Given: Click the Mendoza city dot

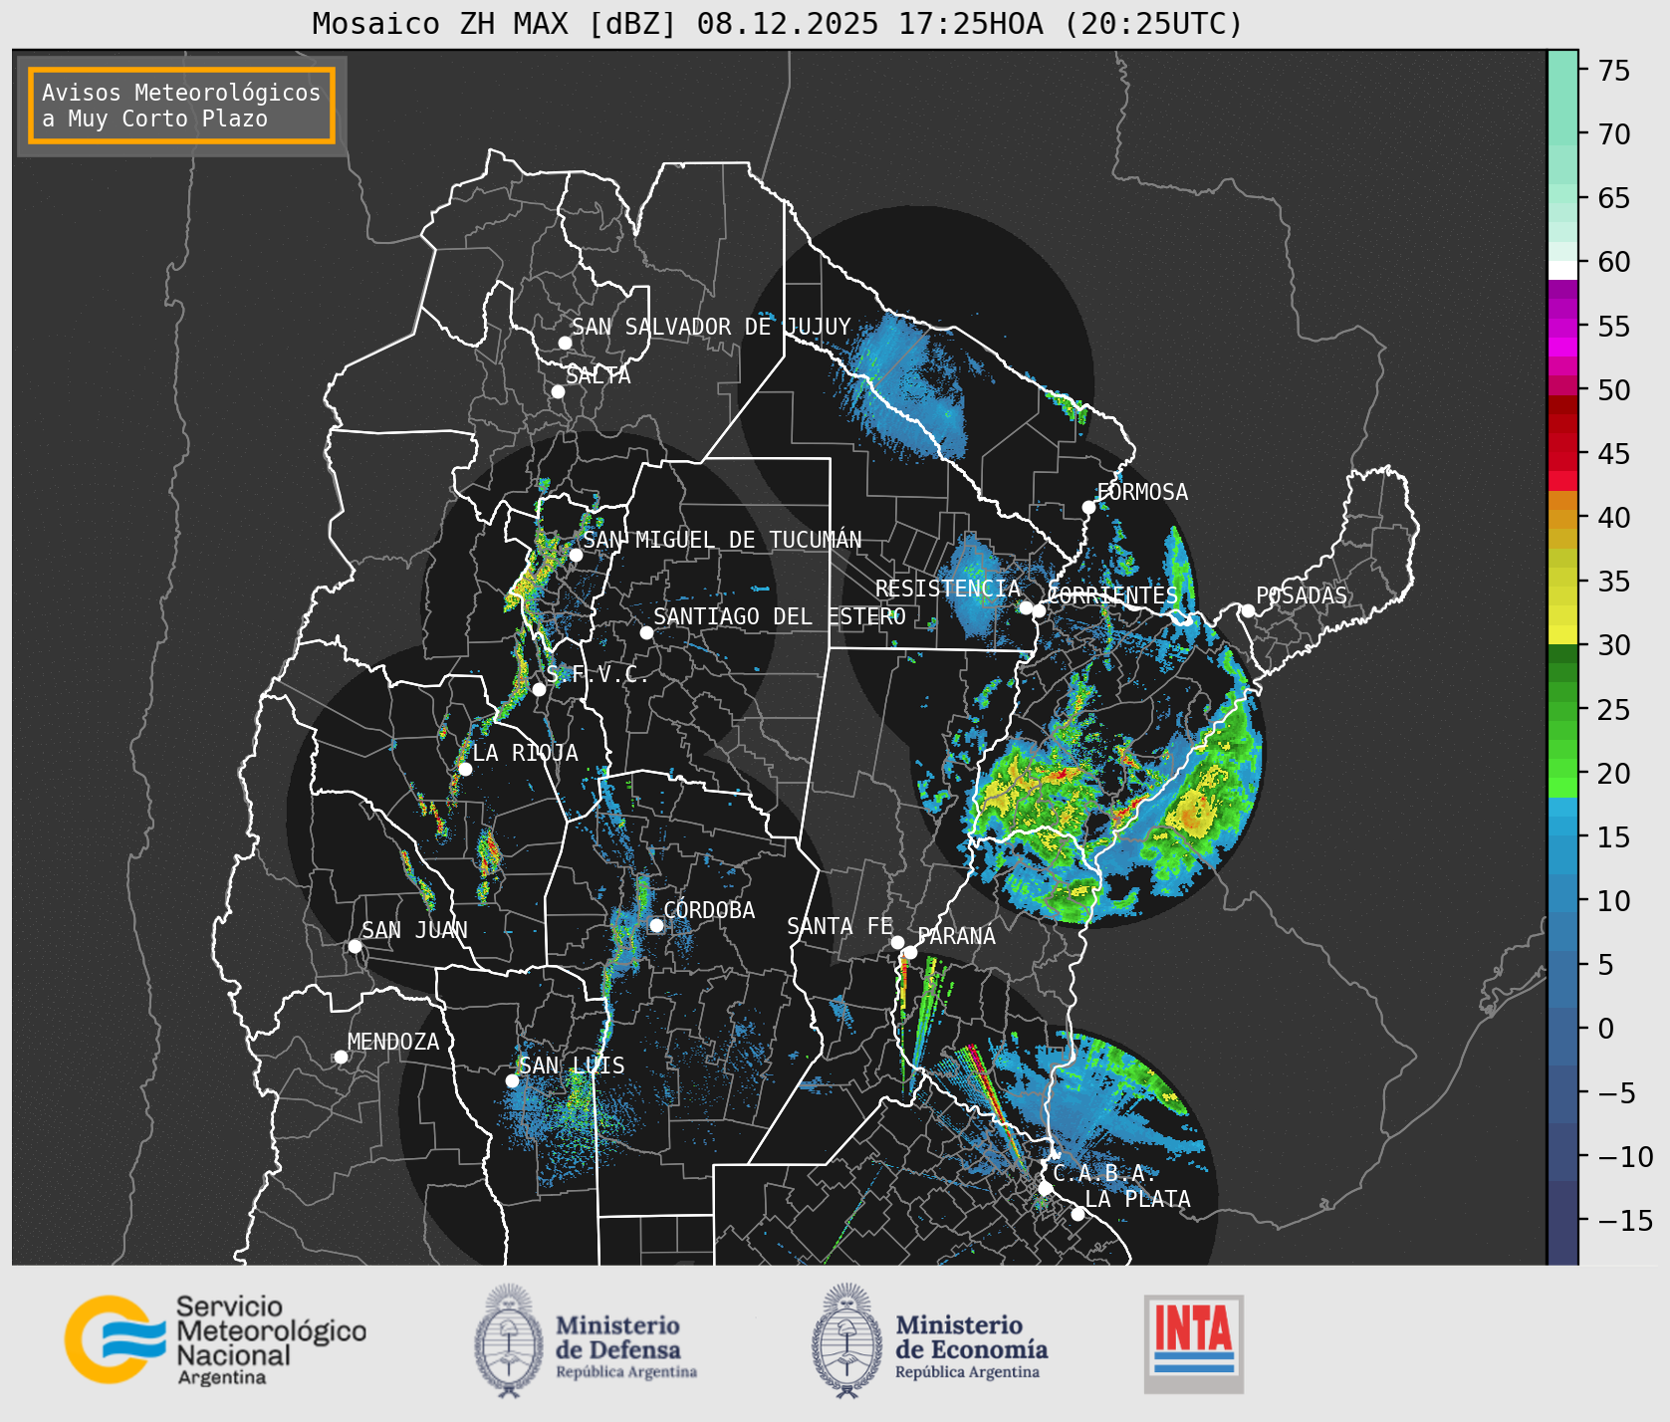Looking at the screenshot, I should click(341, 1057).
